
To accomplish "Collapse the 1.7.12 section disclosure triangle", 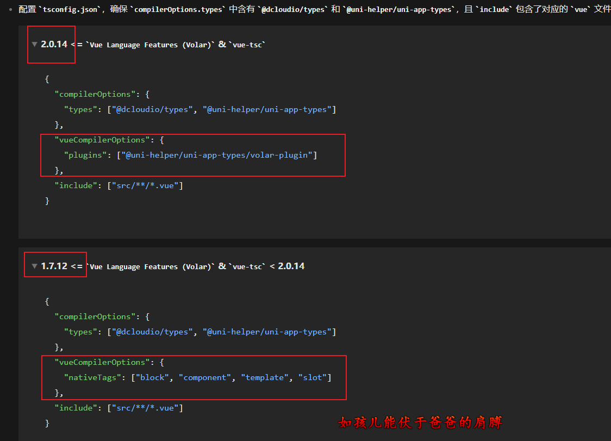I will point(35,266).
